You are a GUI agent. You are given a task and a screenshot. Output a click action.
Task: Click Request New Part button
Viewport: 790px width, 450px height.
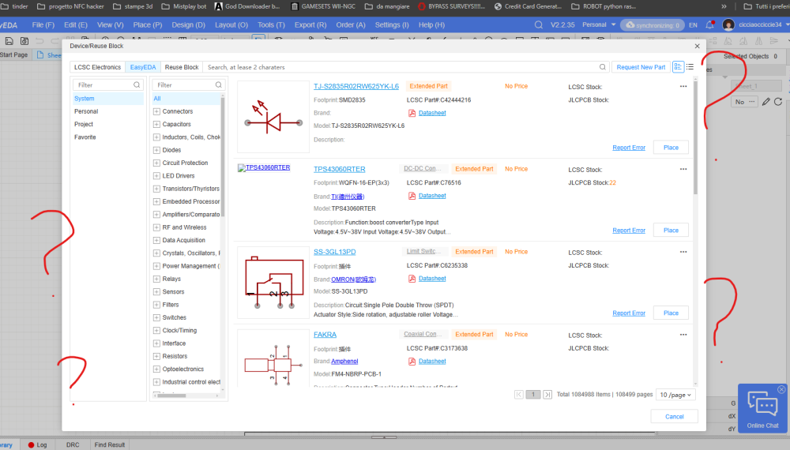[x=641, y=67]
